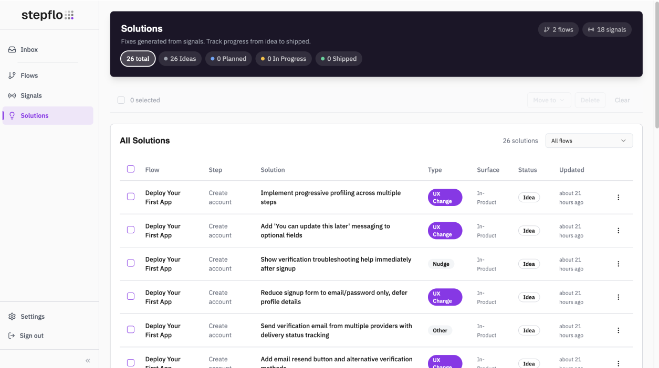Click the Signals broadcast icon
The image size is (659, 368).
[12, 95]
